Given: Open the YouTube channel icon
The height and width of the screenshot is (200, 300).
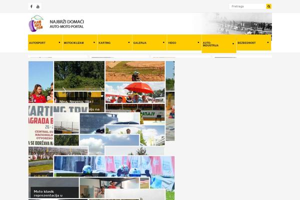Looking at the screenshot, I should tap(38, 6).
